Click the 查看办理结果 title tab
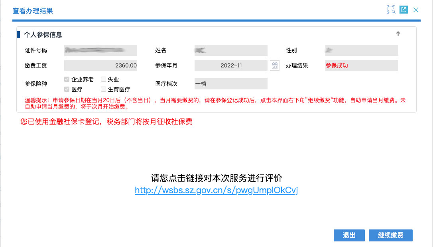433x247 pixels. (33, 11)
